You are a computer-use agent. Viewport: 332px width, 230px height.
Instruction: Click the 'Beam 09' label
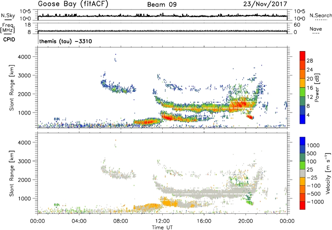tap(162, 5)
